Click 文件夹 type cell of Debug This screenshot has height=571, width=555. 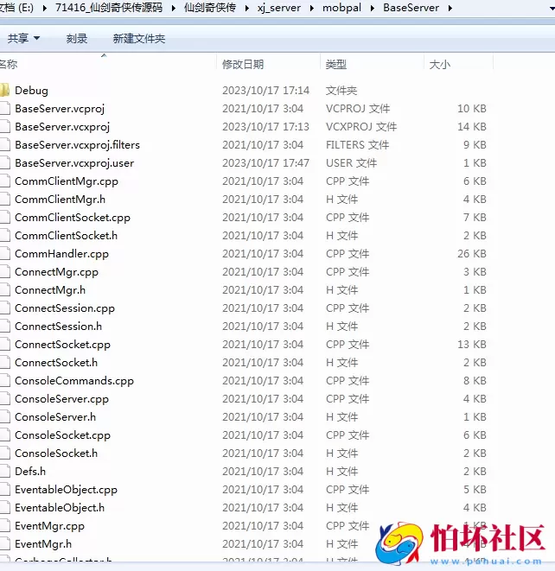coord(341,91)
